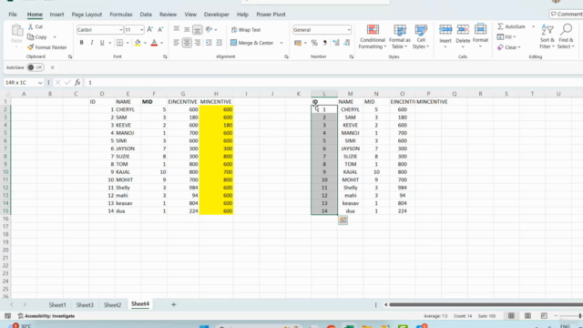583x328 pixels.
Task: Click the Paste clipboard icon
Action: (x=16, y=30)
